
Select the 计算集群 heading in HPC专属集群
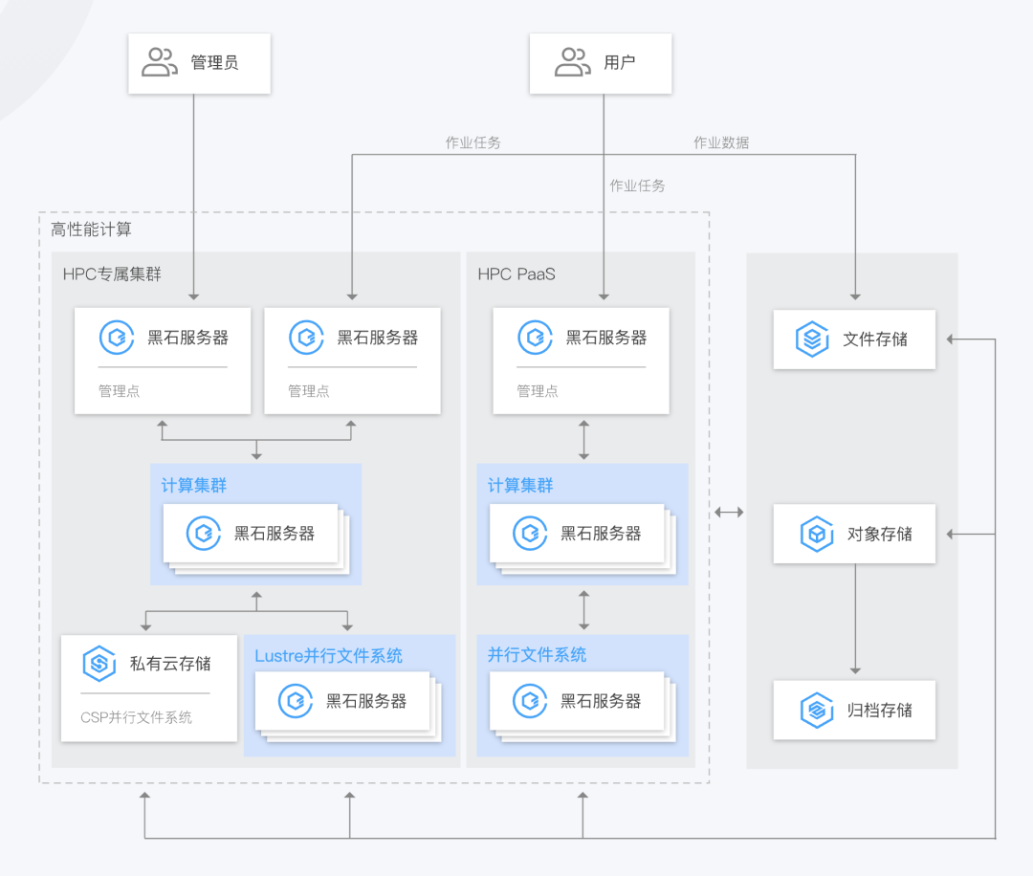(x=193, y=486)
